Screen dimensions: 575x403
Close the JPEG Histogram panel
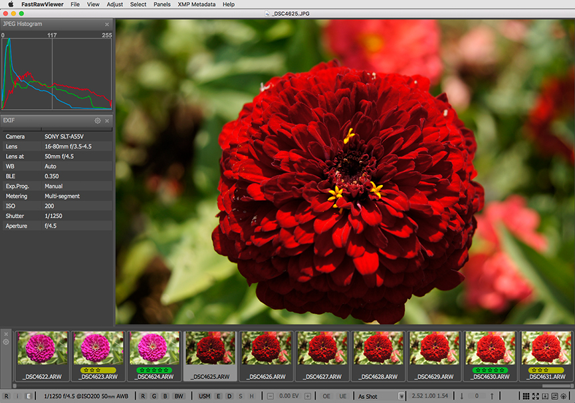(107, 25)
